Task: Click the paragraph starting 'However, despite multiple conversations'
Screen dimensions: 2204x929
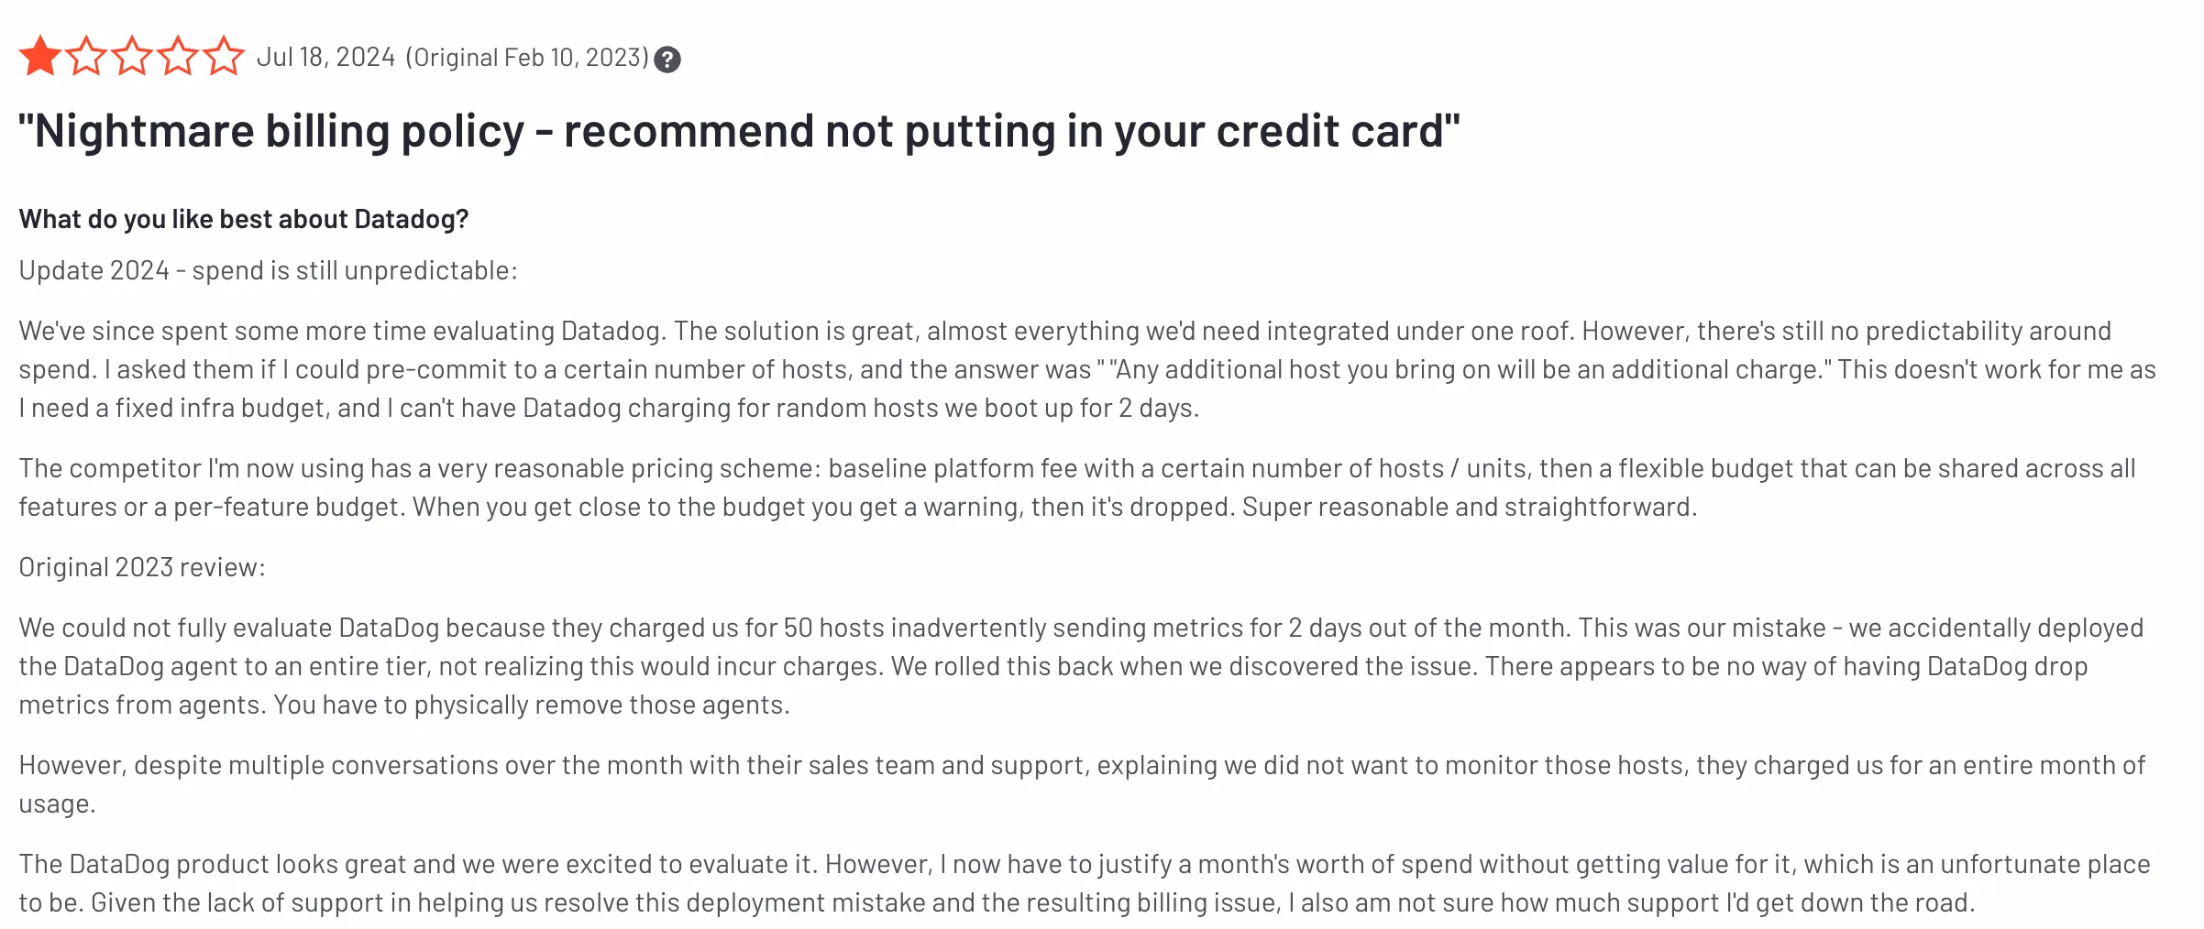Action: tap(1082, 784)
